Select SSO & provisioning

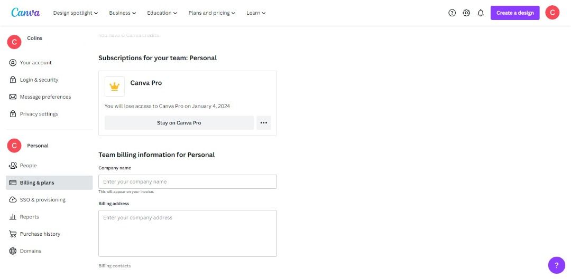[43, 199]
